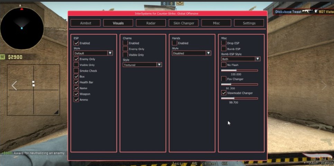Click the 100.000 No Flash value

[x=236, y=74]
